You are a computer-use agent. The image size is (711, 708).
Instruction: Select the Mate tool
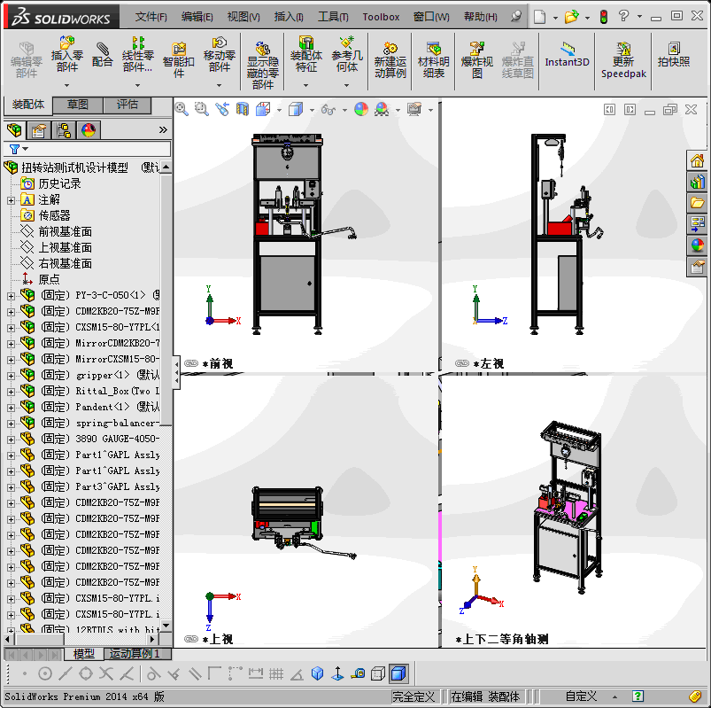(102, 55)
